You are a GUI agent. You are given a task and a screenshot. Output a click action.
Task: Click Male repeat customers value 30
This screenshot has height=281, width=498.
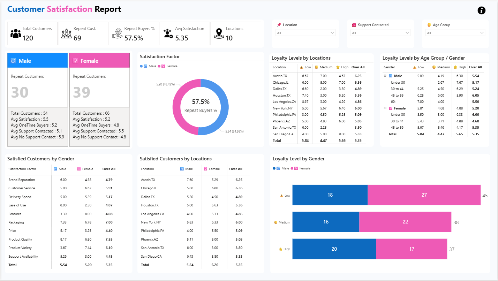coord(20,92)
